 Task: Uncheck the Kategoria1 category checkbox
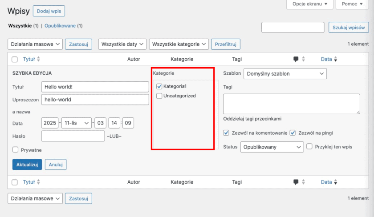click(159, 86)
